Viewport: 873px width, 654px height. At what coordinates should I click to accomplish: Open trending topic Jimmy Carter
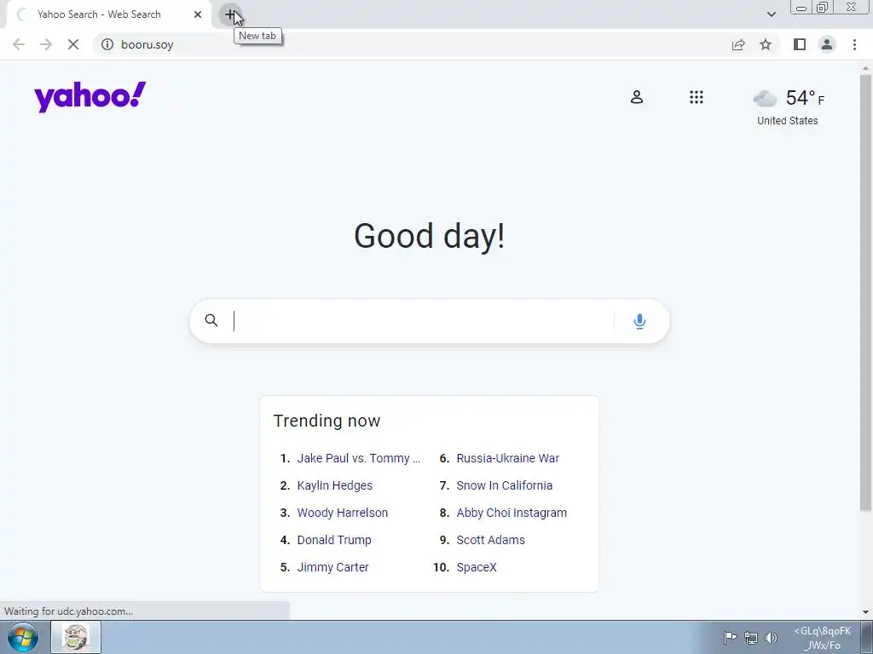click(332, 567)
